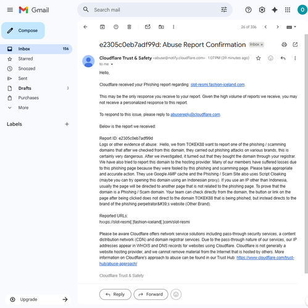Open the toolbar More options menu
308x308 pixels.
point(173,27)
